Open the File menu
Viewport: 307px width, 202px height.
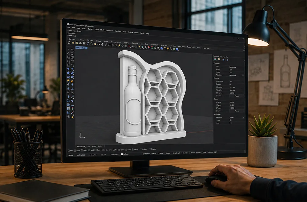pos(69,27)
